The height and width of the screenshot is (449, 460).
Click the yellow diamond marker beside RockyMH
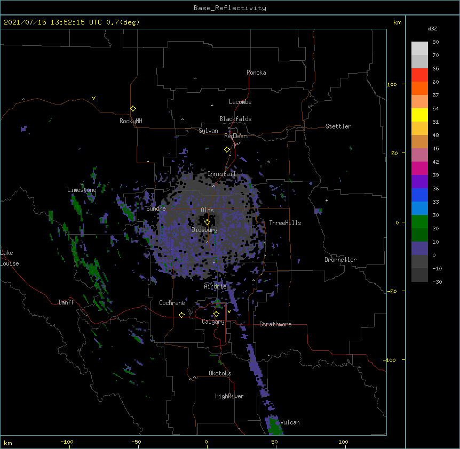133,109
